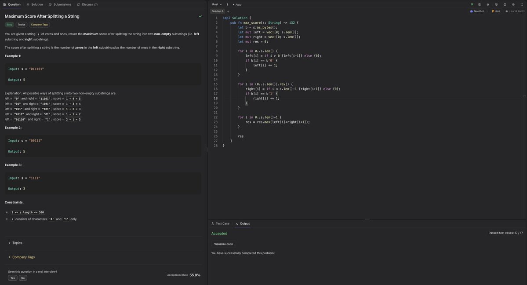Click the green icon at the start of the editor toolbar
The image size is (527, 285).
point(471,4)
